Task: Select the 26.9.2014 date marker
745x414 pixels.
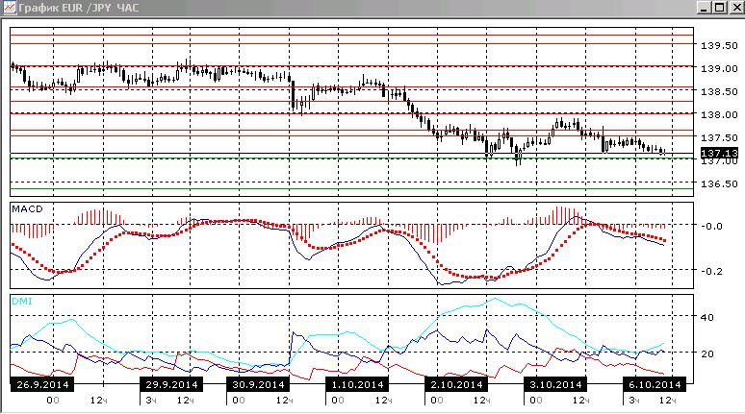Action: point(42,384)
